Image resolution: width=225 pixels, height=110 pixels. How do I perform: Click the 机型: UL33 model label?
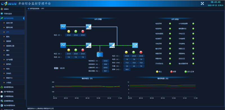(x=59, y=68)
